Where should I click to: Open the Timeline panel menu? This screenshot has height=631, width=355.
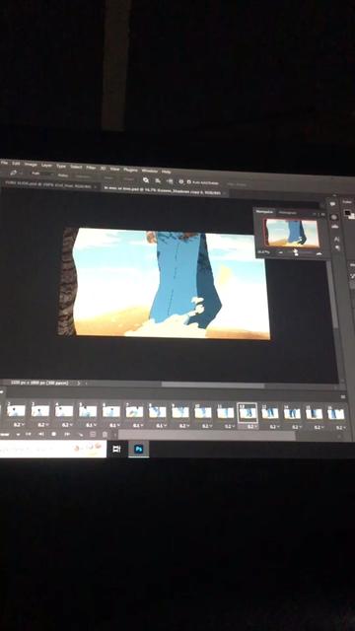[343, 396]
